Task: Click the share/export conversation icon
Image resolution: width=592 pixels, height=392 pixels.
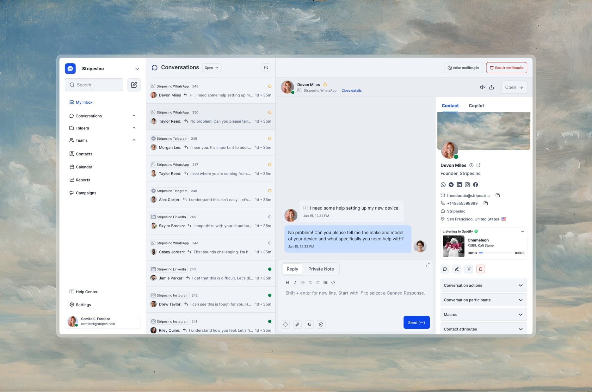Action: [x=491, y=87]
